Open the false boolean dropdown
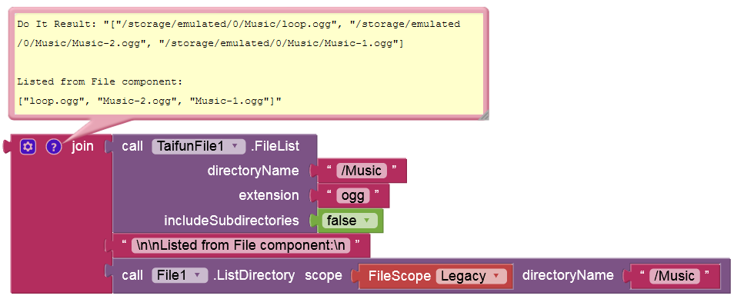734x299 pixels. tap(349, 221)
